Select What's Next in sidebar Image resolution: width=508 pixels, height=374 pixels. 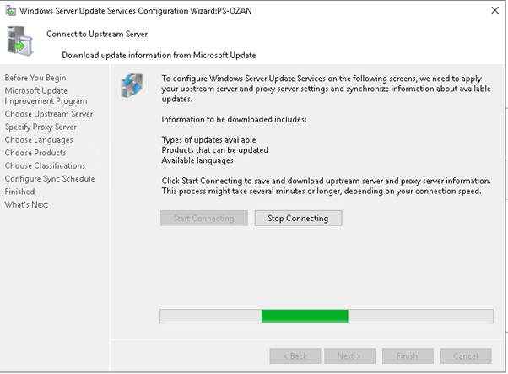click(x=26, y=205)
